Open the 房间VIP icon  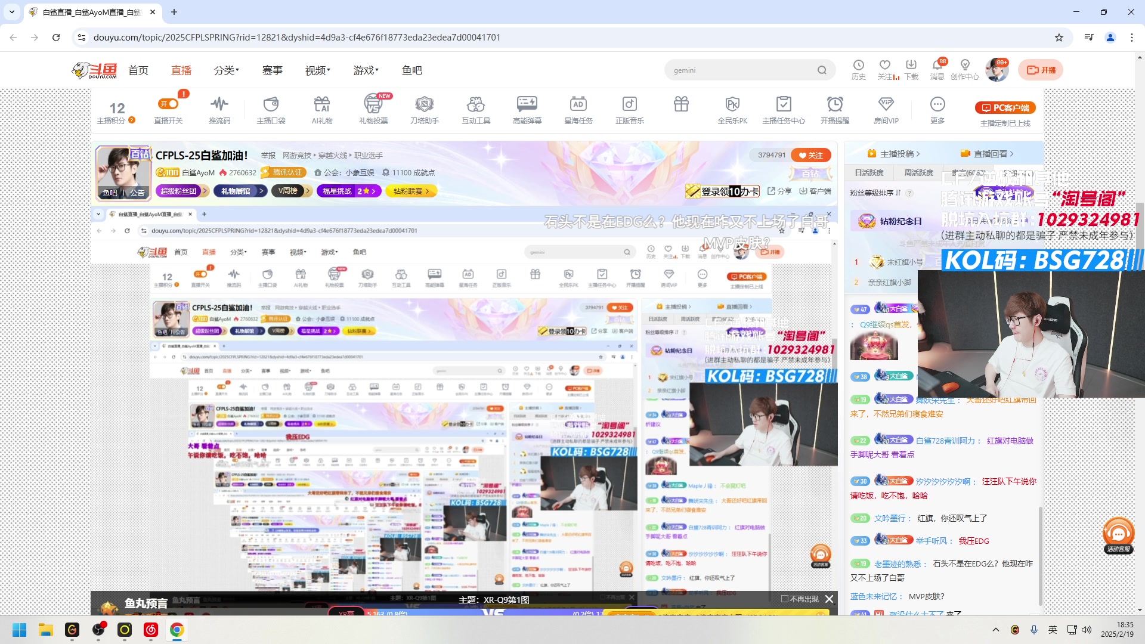pyautogui.click(x=886, y=110)
